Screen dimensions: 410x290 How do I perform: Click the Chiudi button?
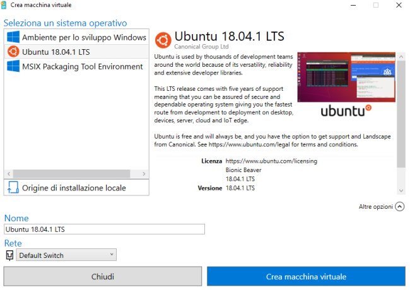[103, 276]
